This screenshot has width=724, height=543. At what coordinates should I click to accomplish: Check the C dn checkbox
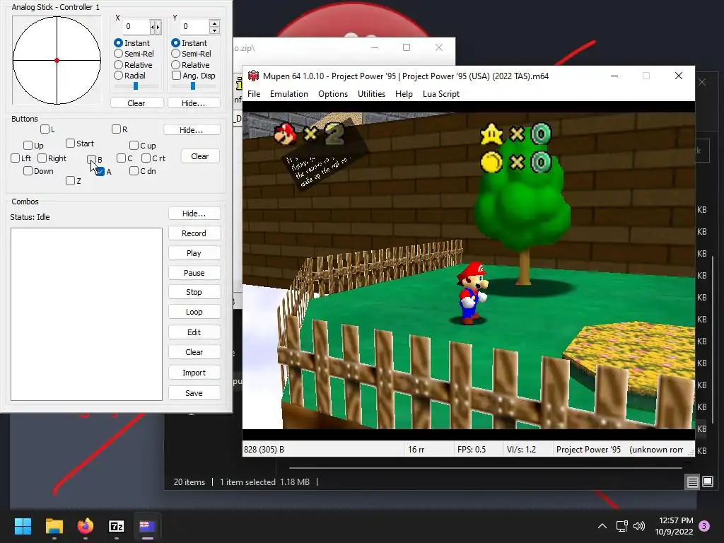[134, 171]
